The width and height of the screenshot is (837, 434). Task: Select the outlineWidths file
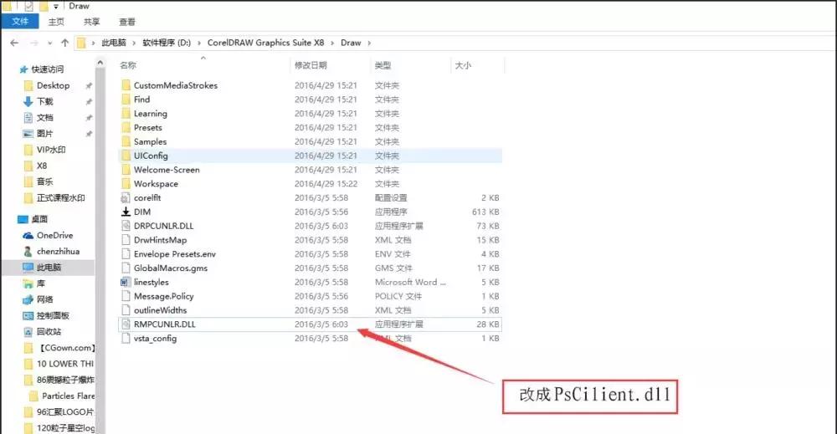tap(160, 309)
